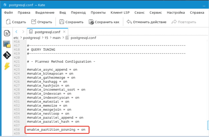Go to next tab with forward arrow
Image resolution: width=209 pixels, height=137 pixels.
click(23, 32)
